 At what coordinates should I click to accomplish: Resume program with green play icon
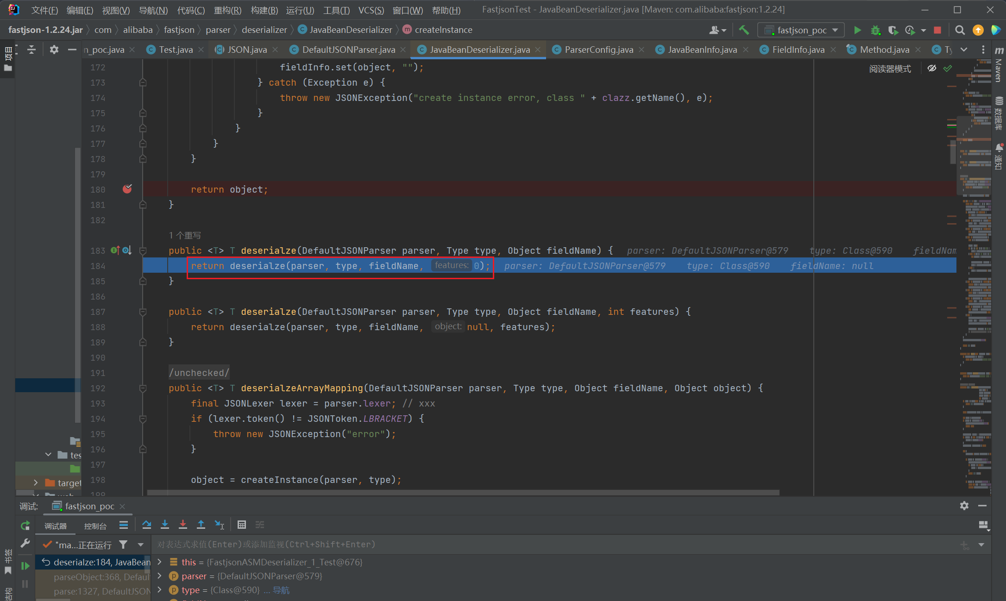point(25,566)
